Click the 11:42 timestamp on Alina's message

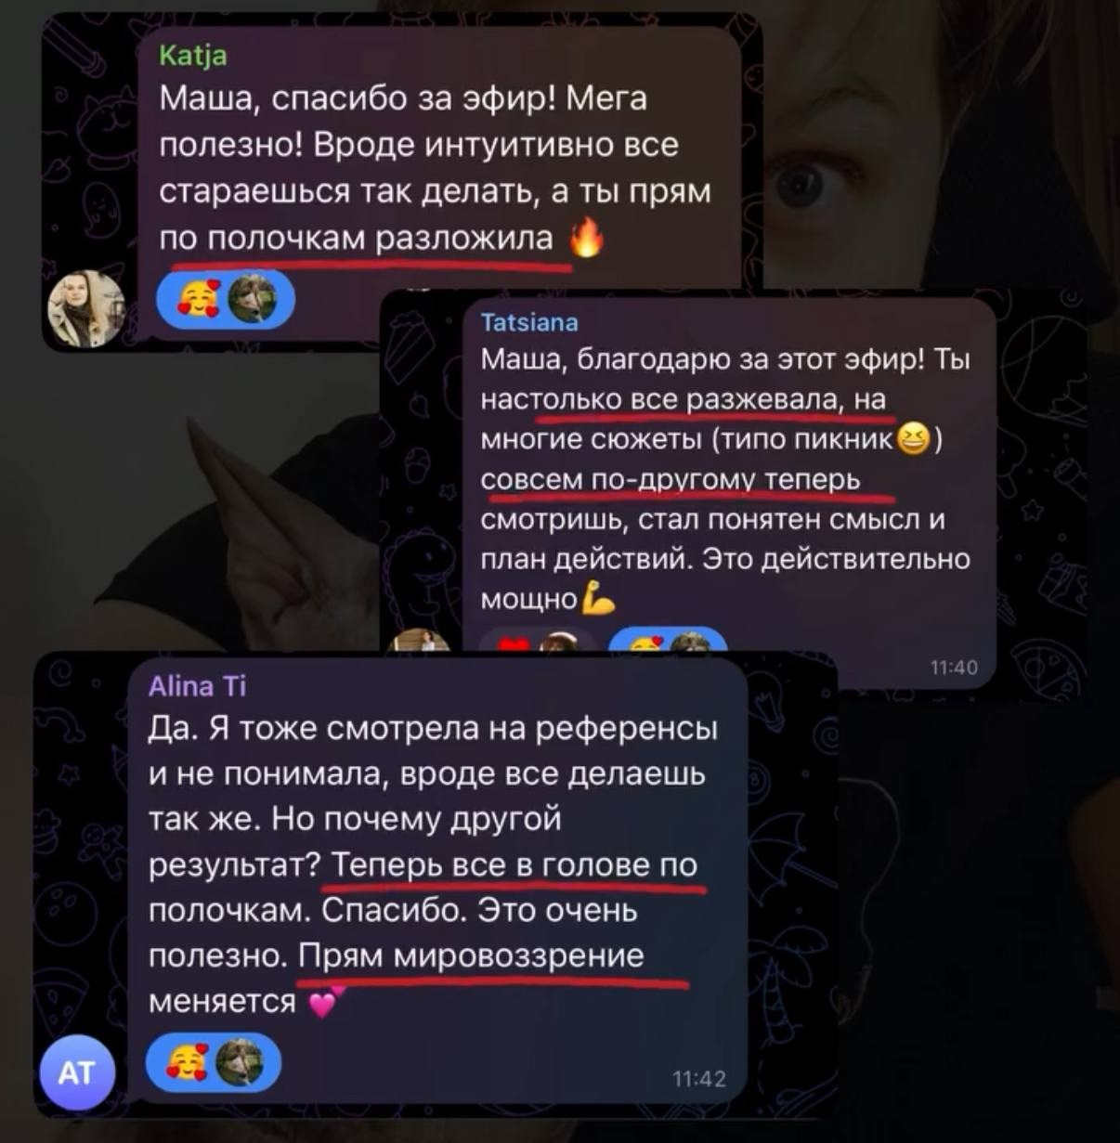point(699,1078)
